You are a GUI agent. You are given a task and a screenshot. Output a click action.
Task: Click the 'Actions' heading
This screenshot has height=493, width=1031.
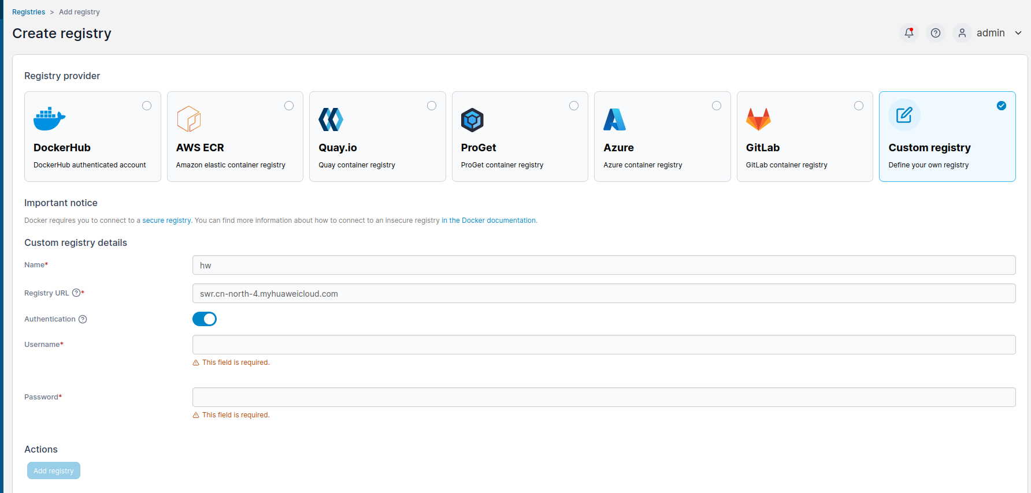41,449
